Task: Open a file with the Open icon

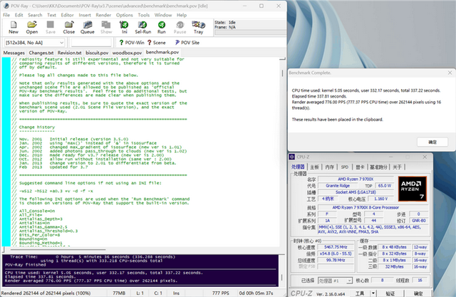Action: (x=31, y=28)
